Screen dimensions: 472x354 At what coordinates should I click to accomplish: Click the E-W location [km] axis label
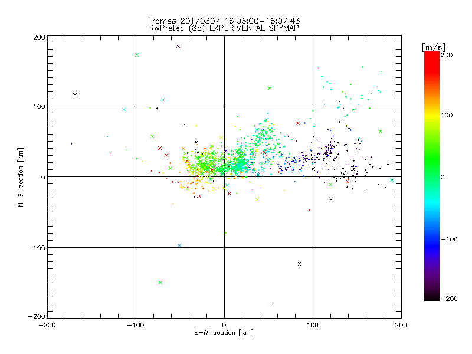[x=224, y=333]
